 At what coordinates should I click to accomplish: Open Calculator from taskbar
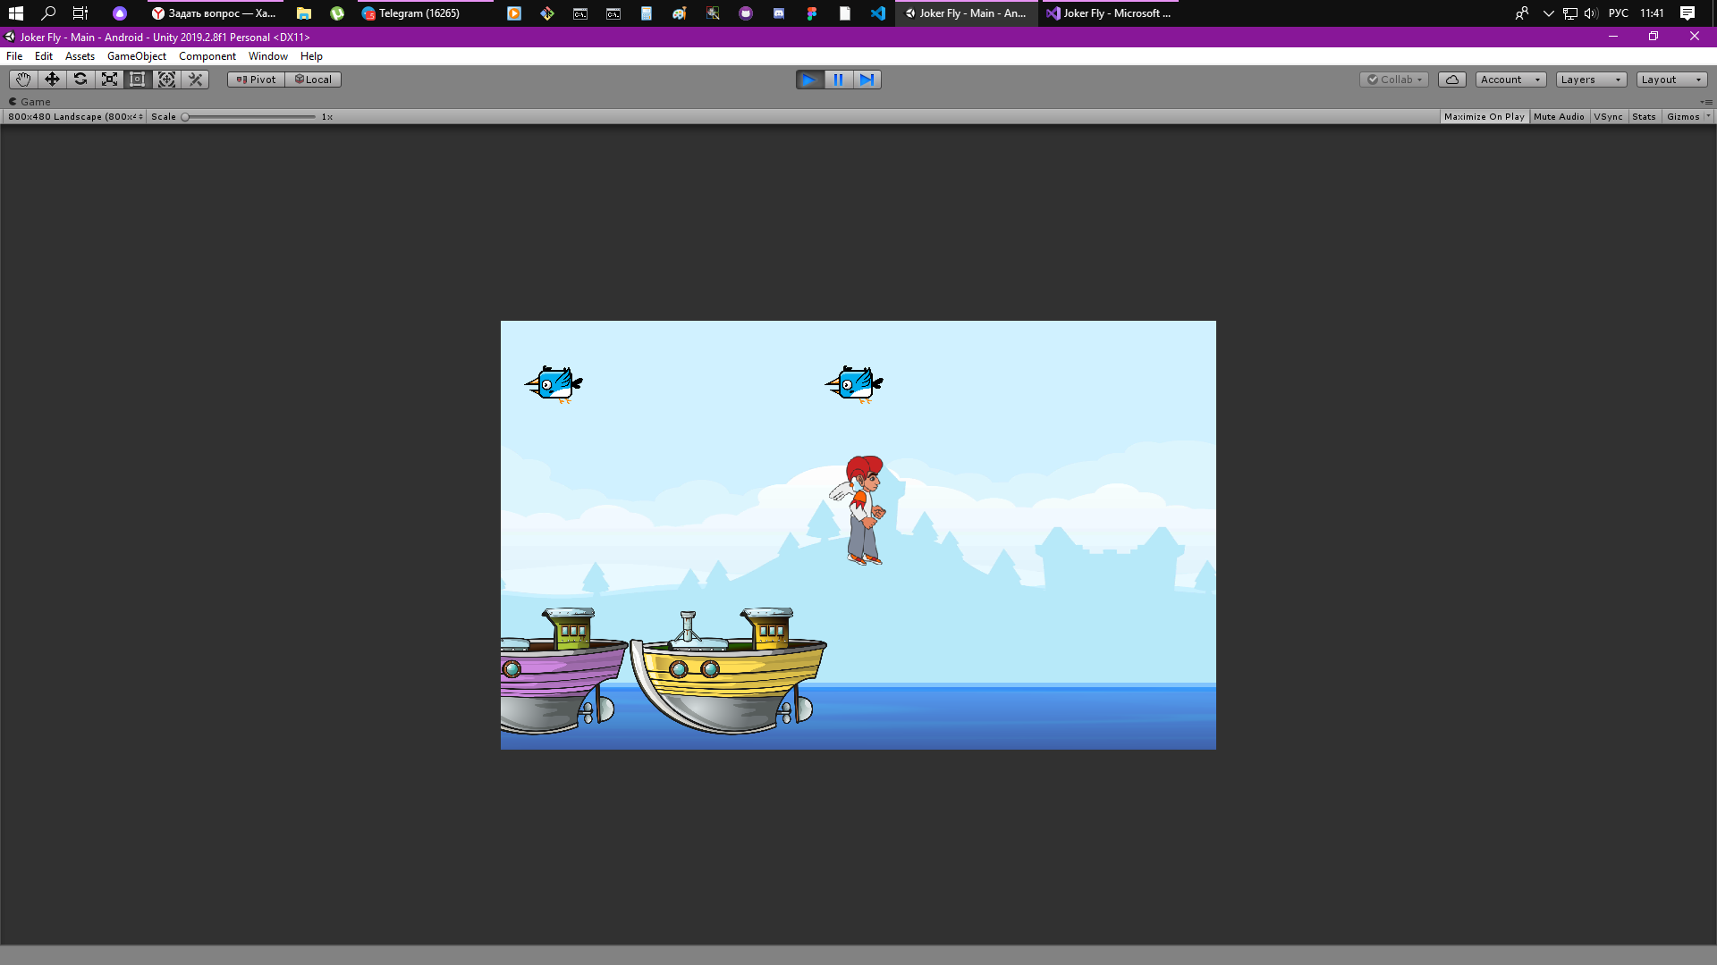647,13
